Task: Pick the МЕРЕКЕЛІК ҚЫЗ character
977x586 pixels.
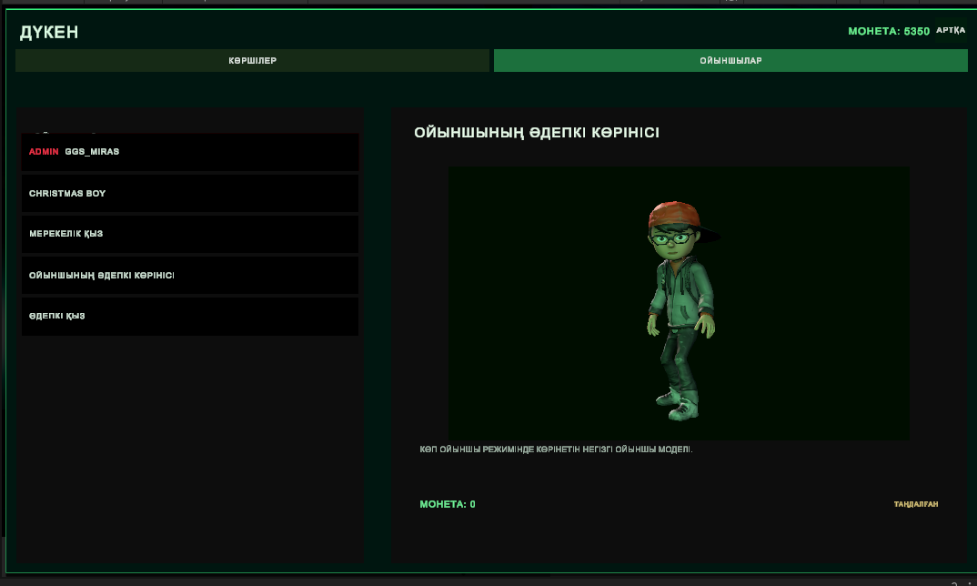Action: click(x=190, y=234)
